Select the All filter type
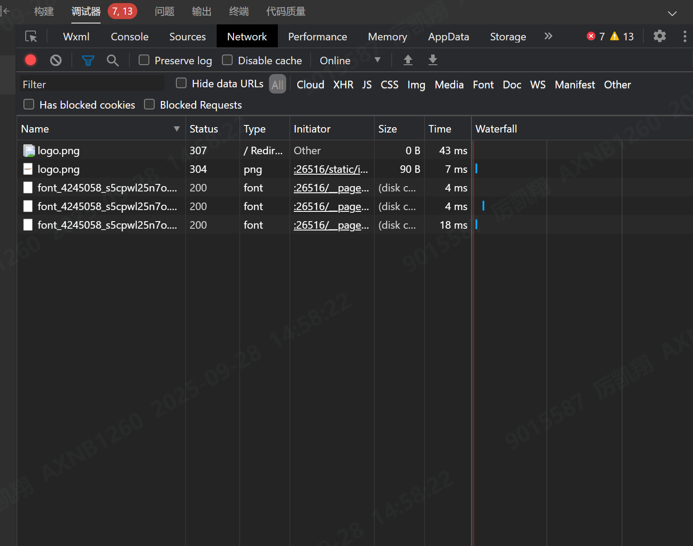This screenshot has width=693, height=546. (278, 84)
